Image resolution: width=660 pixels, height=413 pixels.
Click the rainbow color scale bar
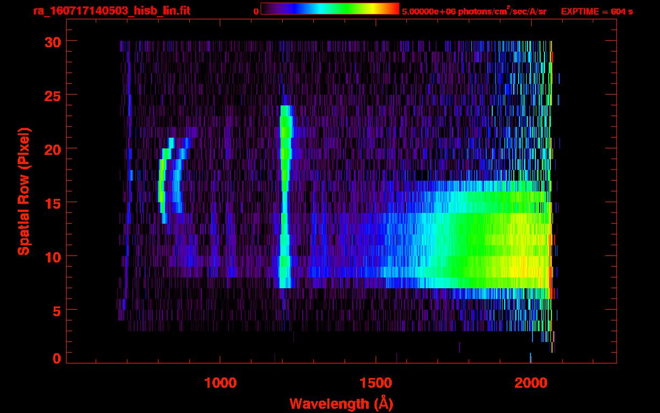[329, 9]
